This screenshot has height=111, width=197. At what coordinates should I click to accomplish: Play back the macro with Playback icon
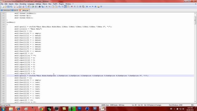78,6
